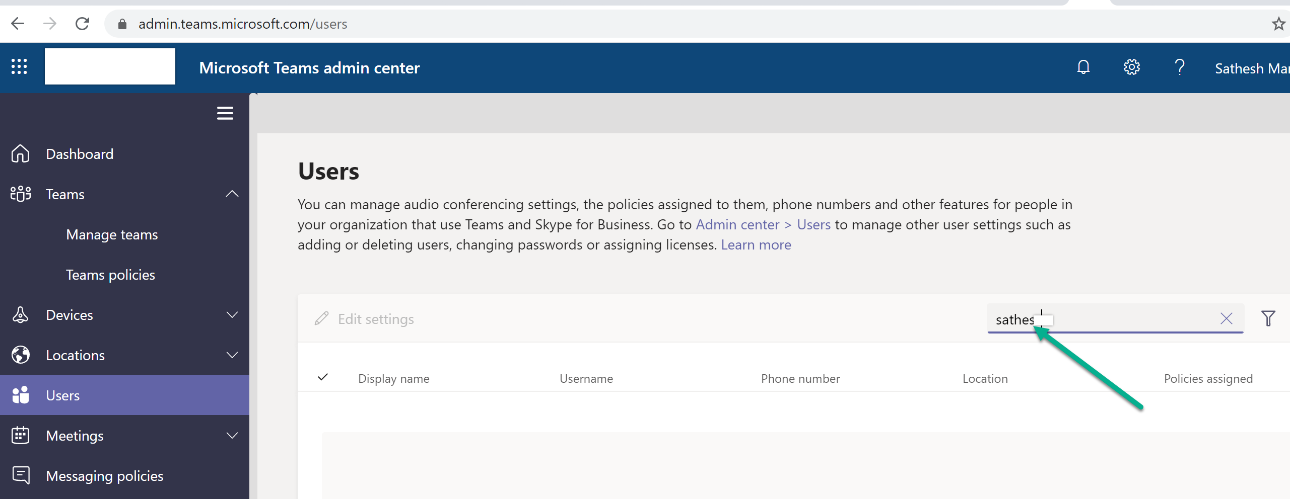Select all users via header checkmark
The height and width of the screenshot is (499, 1290).
323,377
